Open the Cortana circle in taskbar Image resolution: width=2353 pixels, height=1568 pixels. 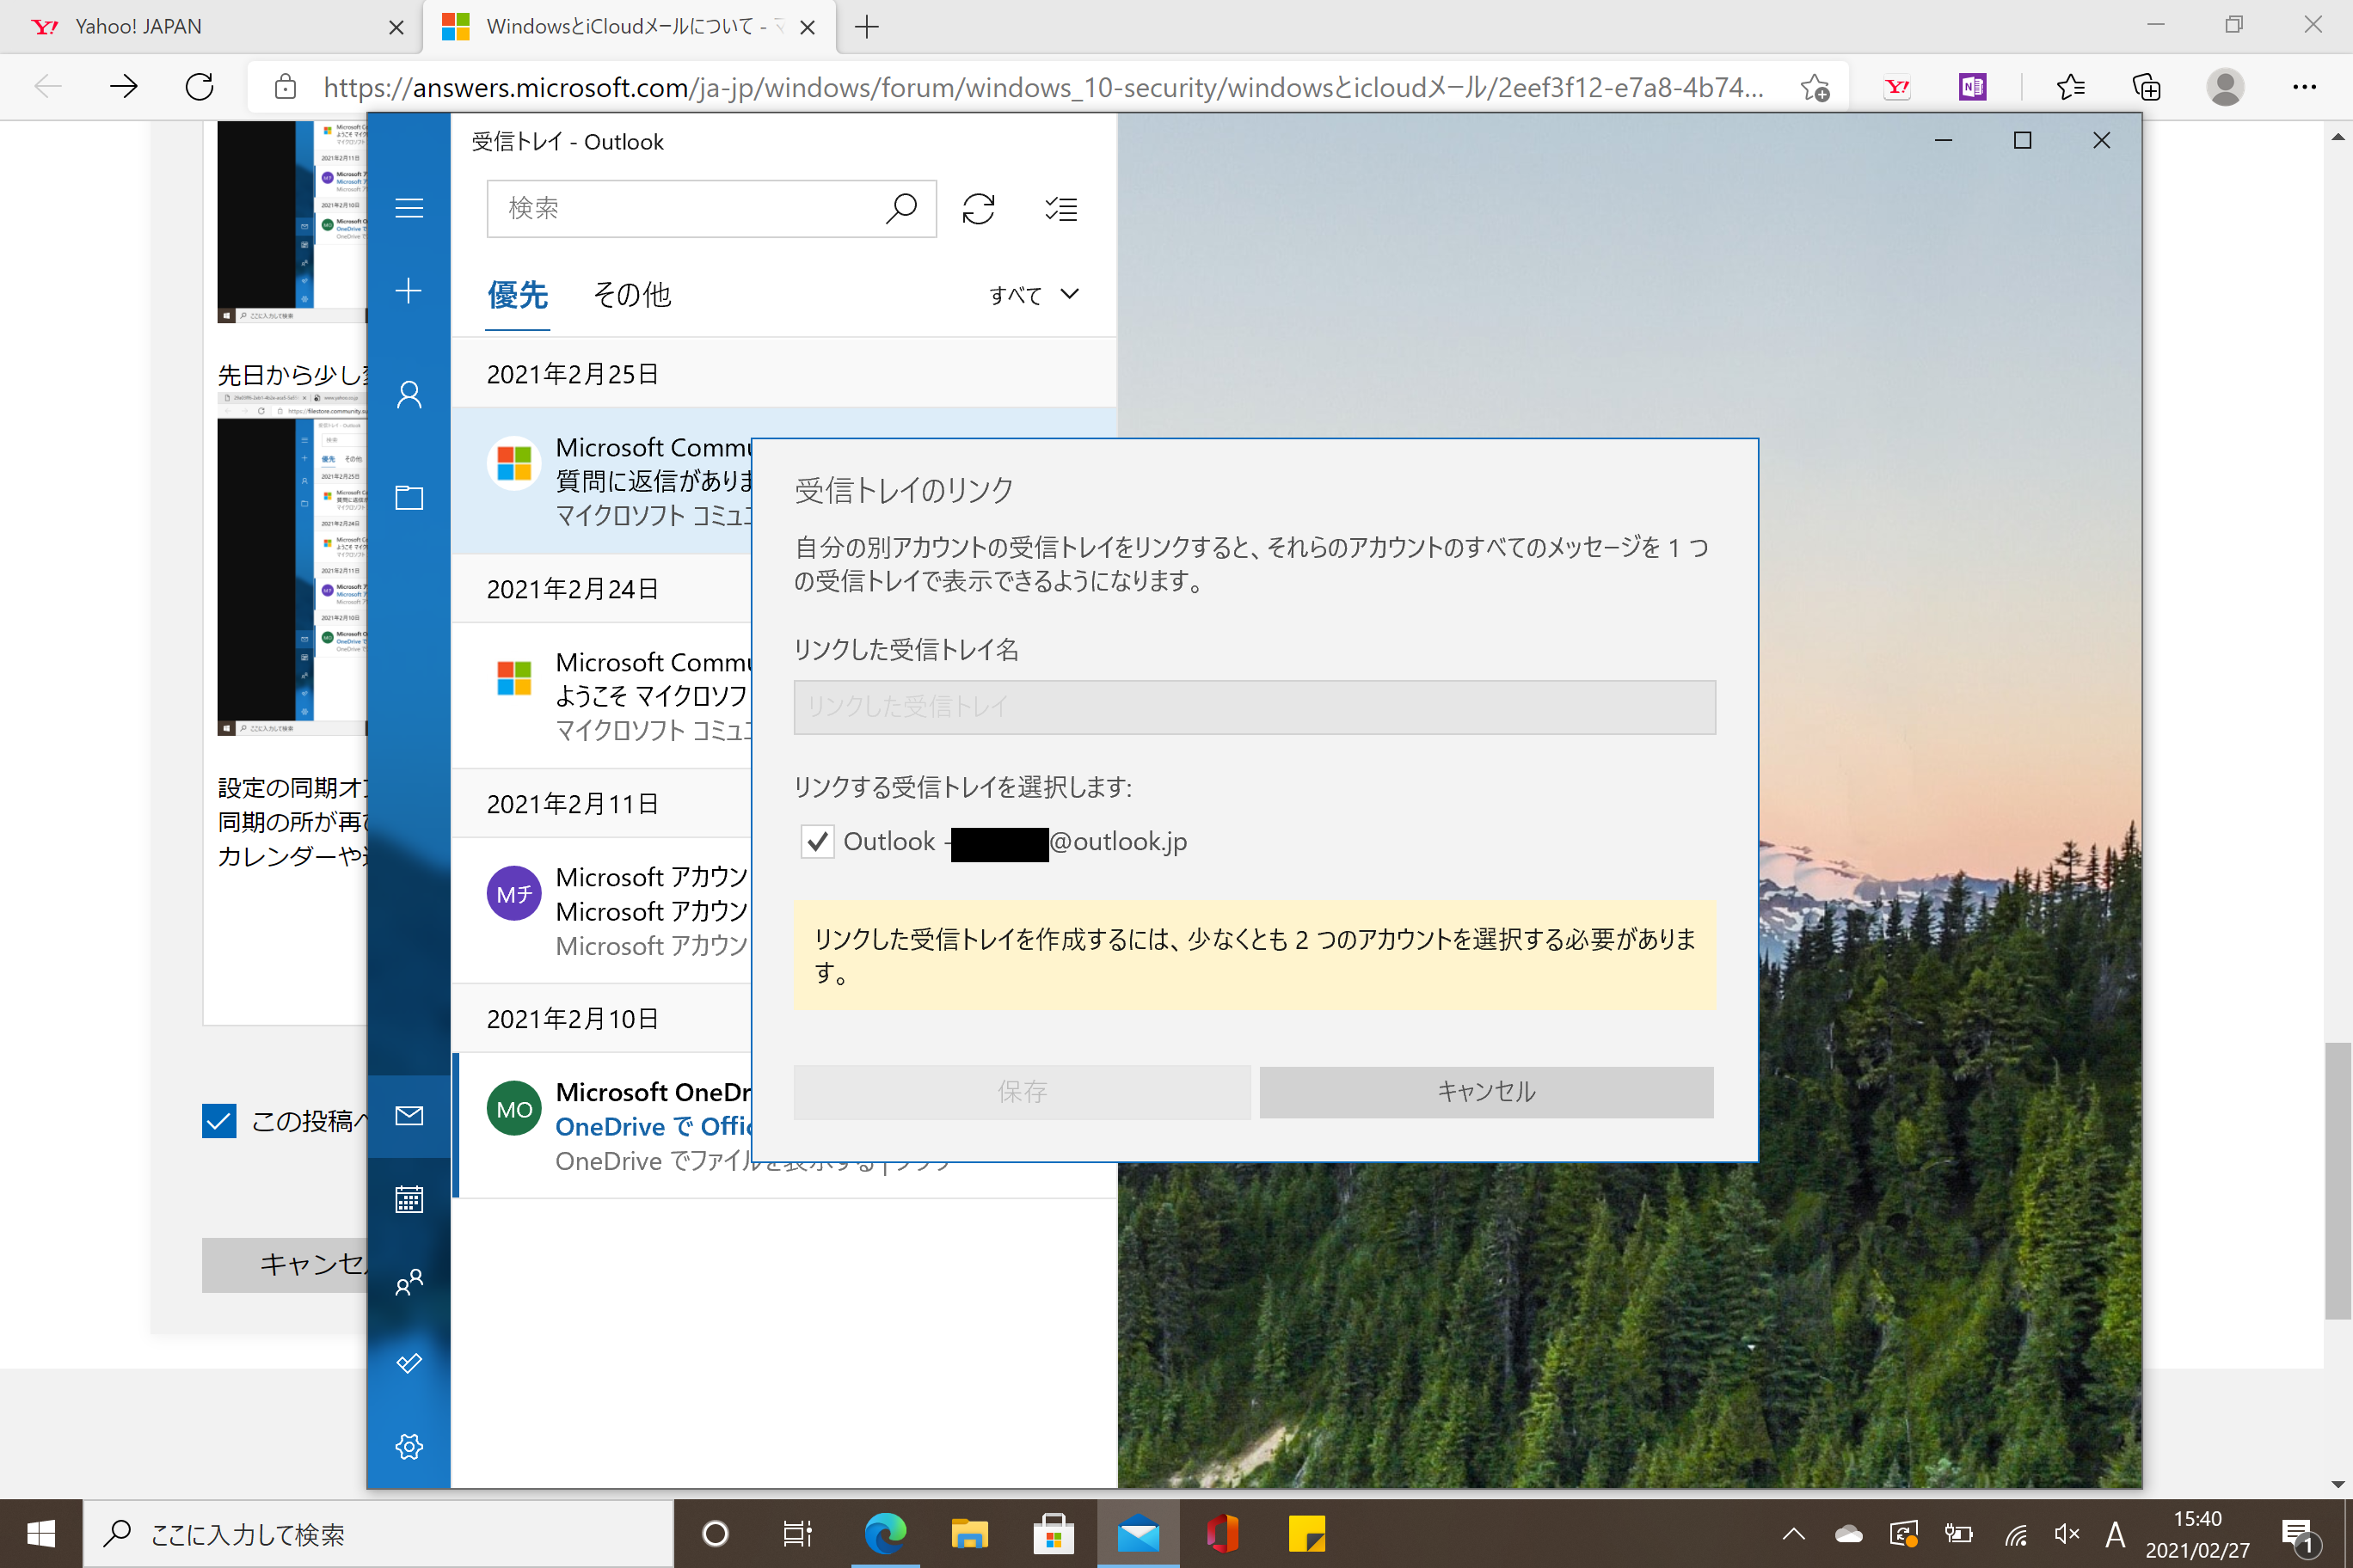tap(715, 1533)
